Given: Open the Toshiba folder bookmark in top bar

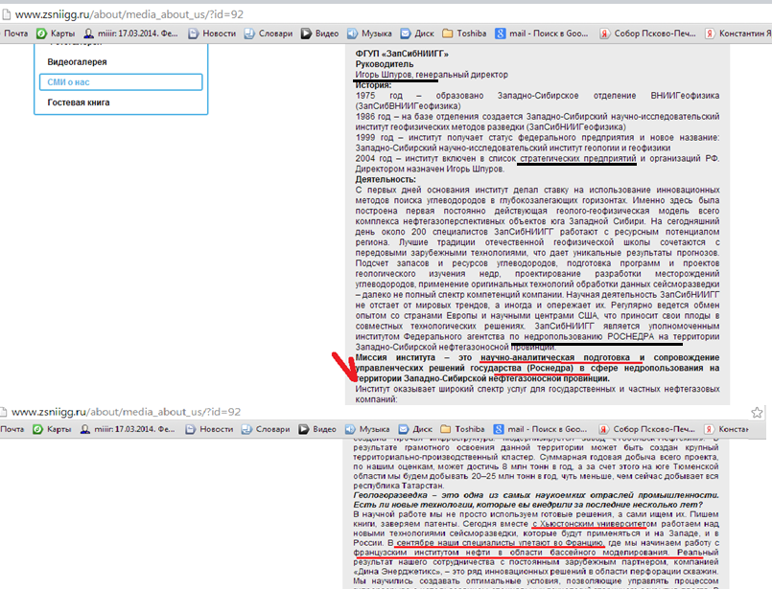Looking at the screenshot, I should (x=464, y=34).
